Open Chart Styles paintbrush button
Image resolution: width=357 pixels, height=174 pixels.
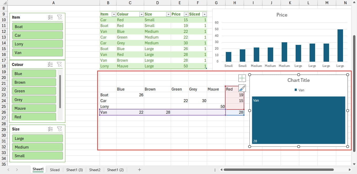click(x=242, y=88)
